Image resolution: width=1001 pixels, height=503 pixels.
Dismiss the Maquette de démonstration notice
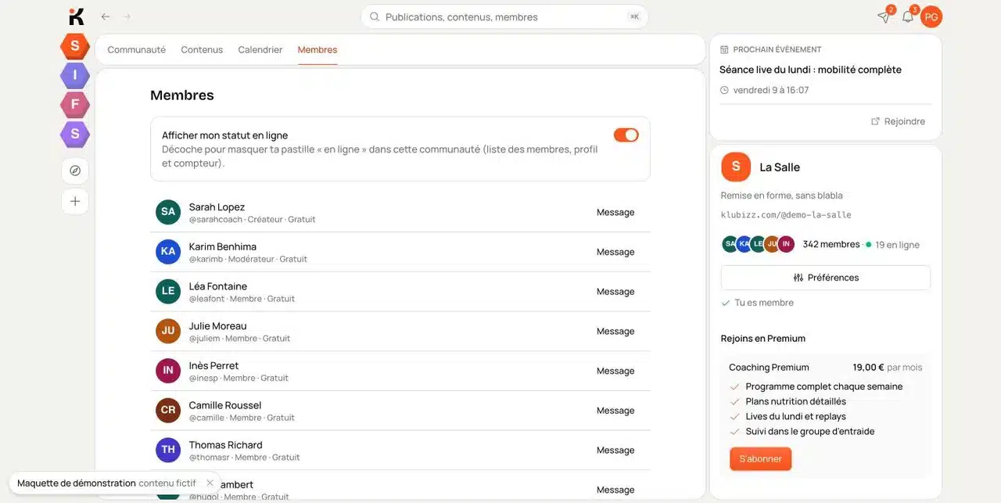(x=210, y=483)
